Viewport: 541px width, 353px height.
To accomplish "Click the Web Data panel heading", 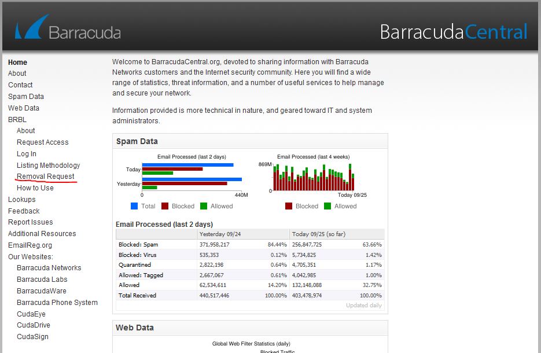I will point(135,328).
